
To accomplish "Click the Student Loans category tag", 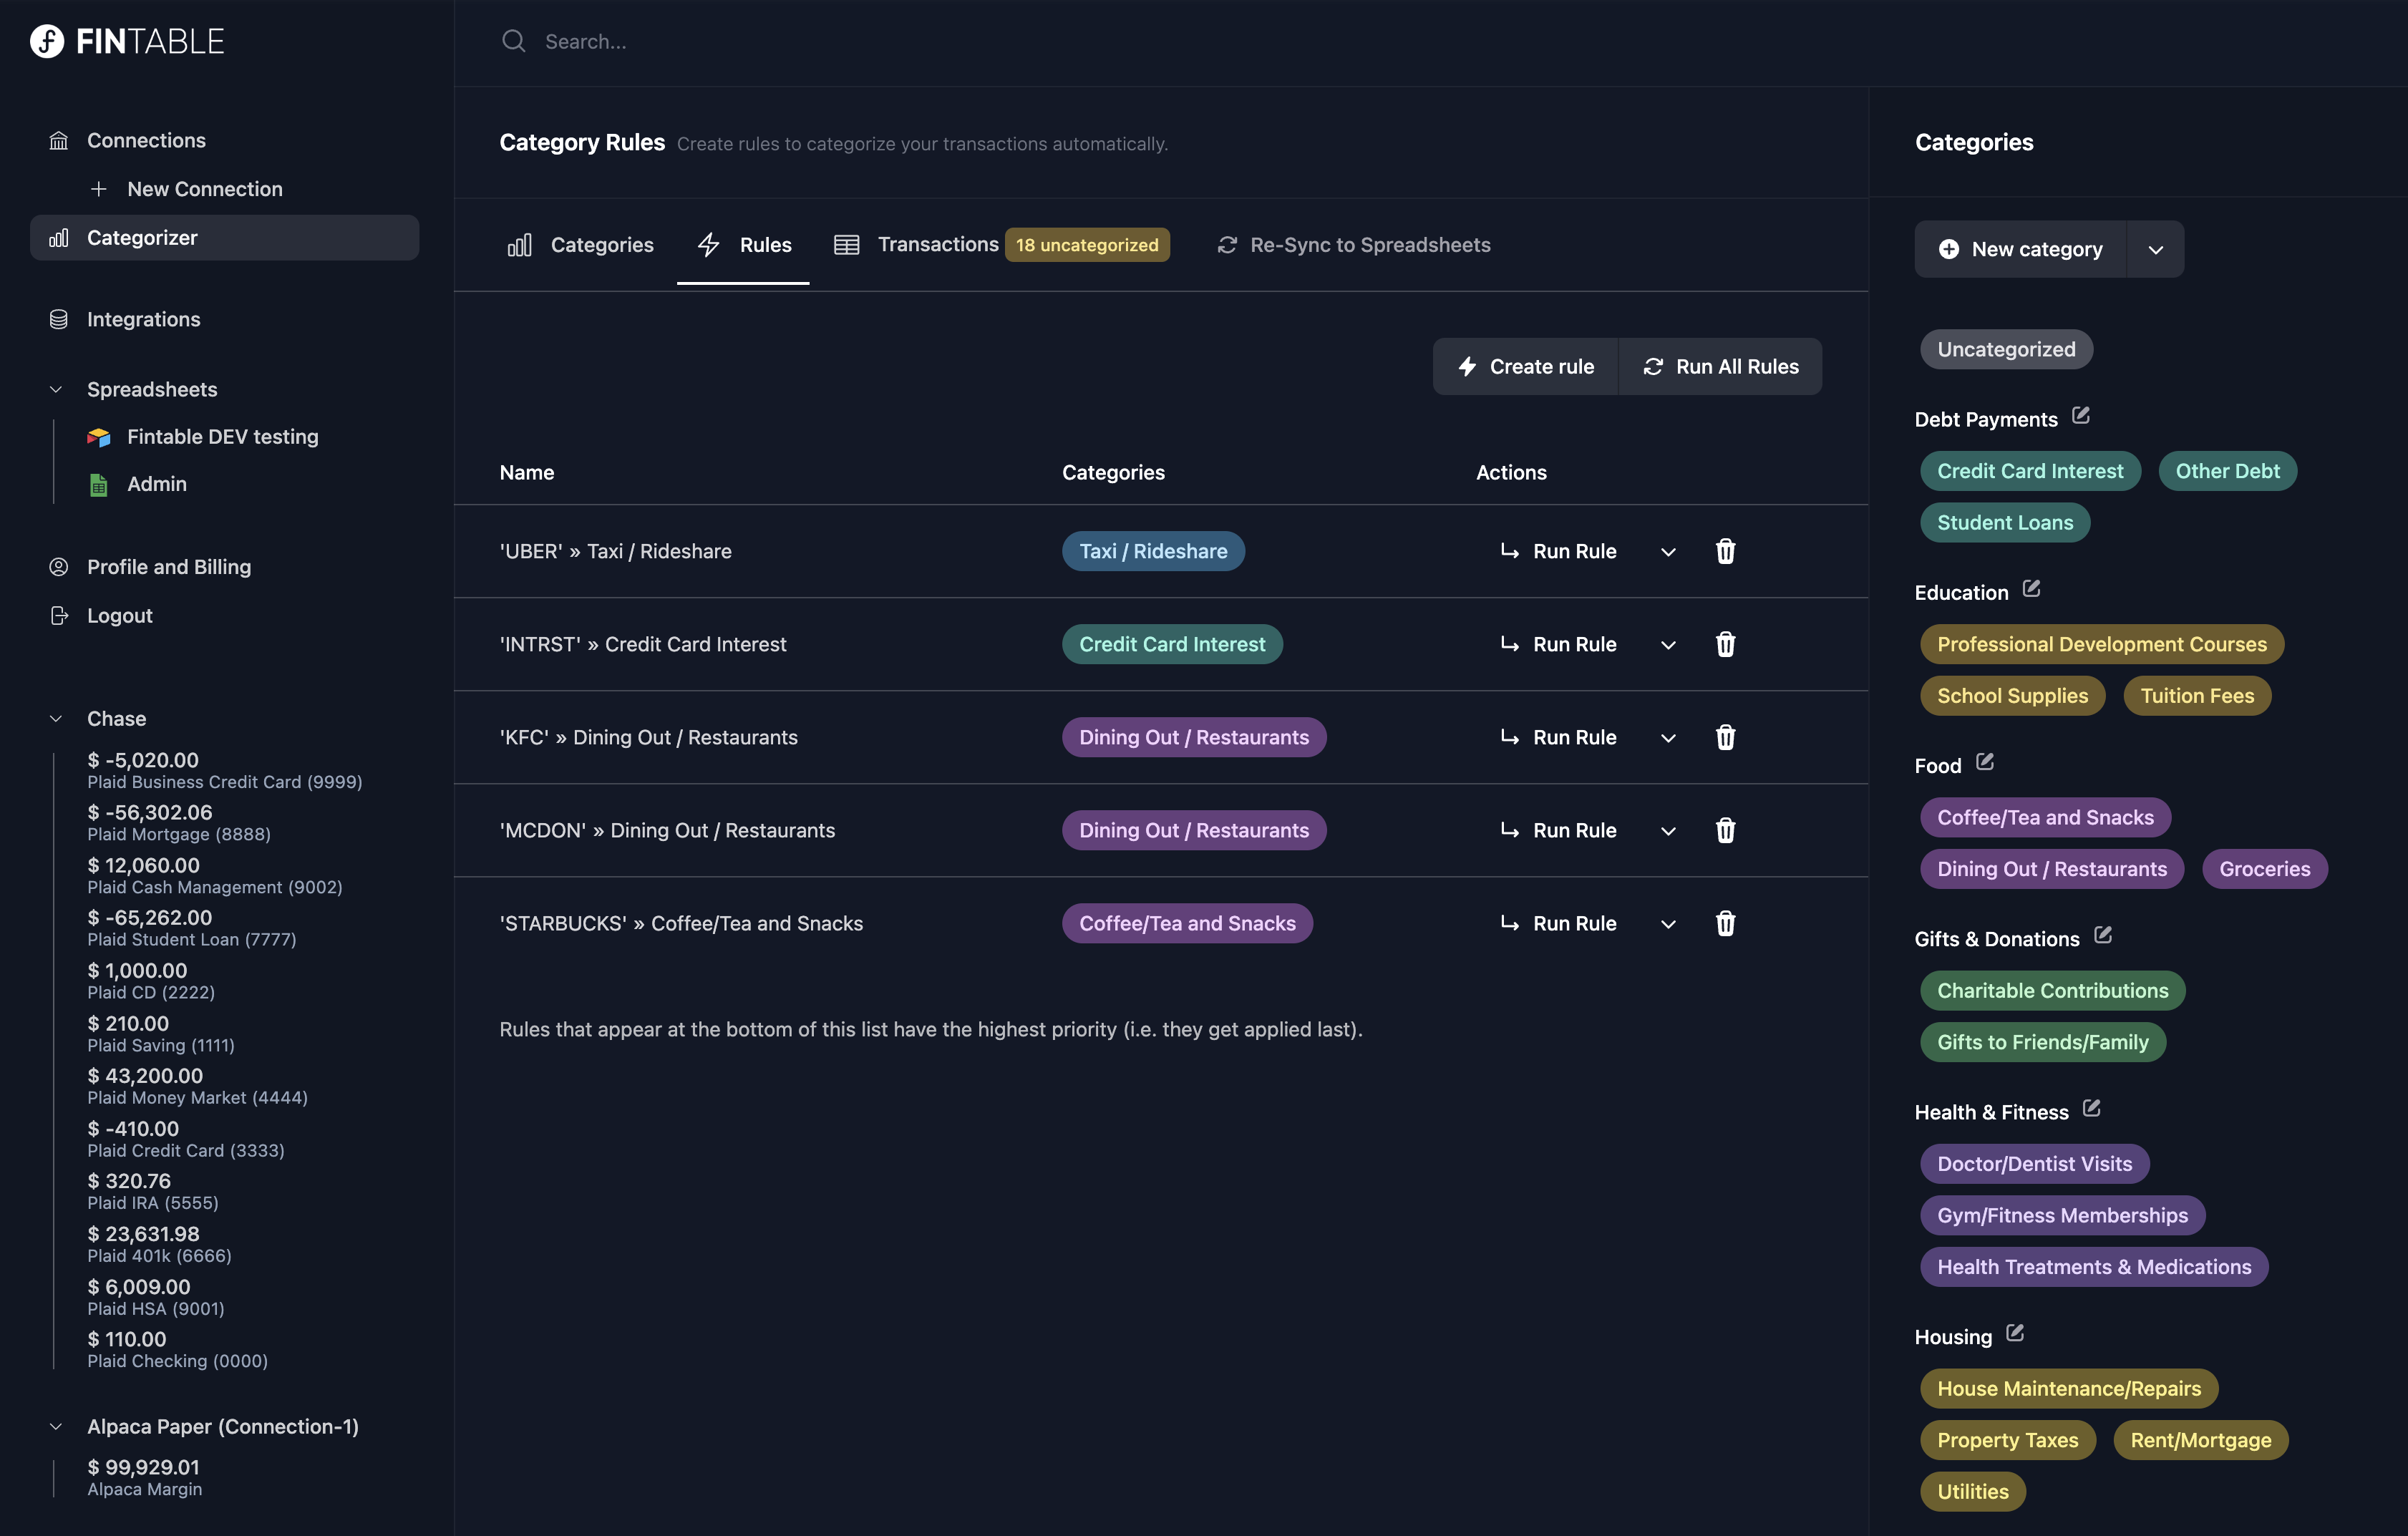I will point(2005,522).
